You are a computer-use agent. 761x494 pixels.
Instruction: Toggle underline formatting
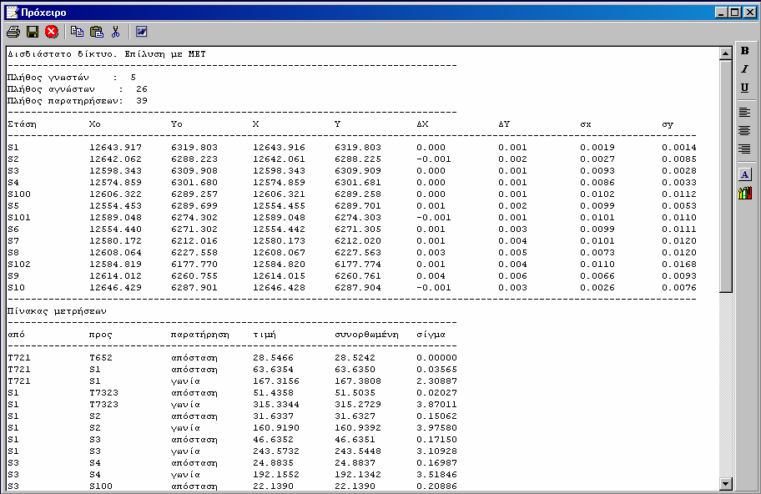point(744,88)
